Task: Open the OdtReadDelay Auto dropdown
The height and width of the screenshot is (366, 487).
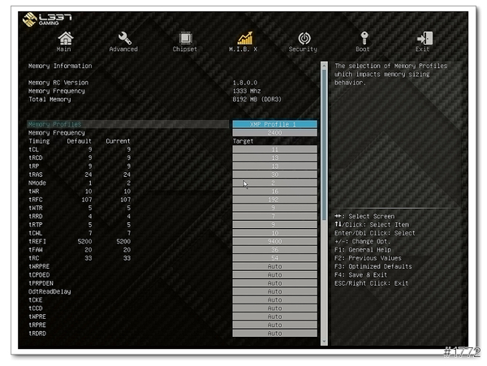Action: [x=275, y=291]
